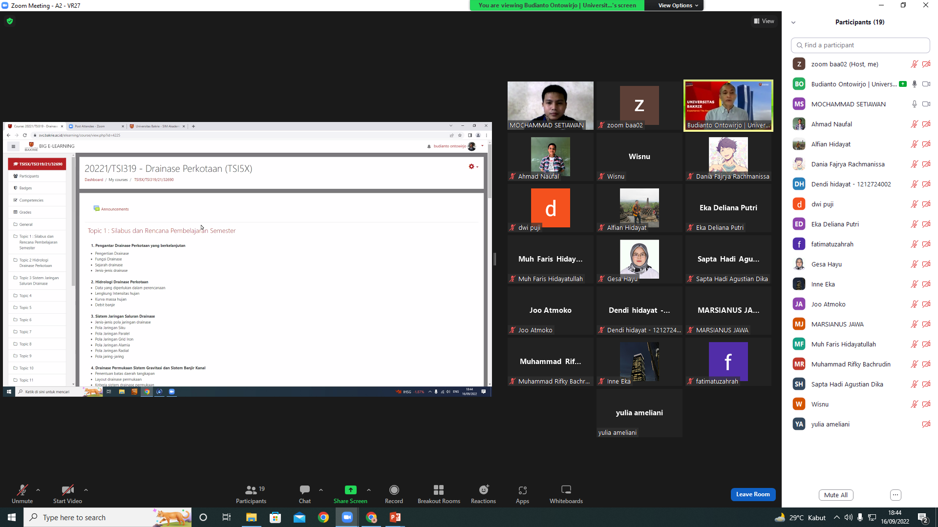Open Whiteboards
The height and width of the screenshot is (527, 938).
pyautogui.click(x=566, y=494)
